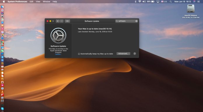Screen dimensions: 203x112
Task: Open the battery status menu
Action: click(x=151, y=1)
